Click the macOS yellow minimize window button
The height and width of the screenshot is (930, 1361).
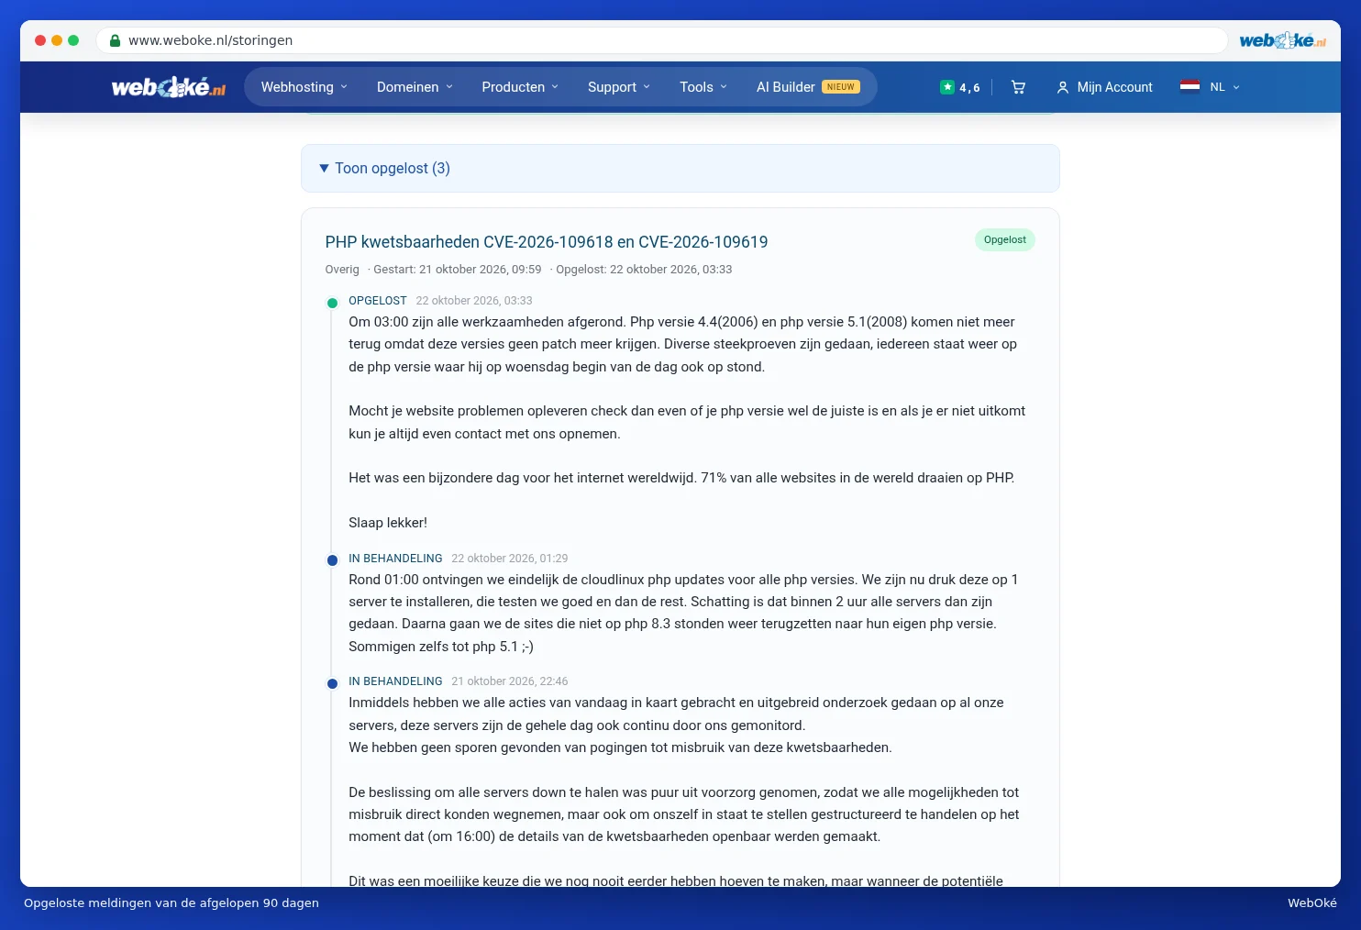click(x=57, y=40)
